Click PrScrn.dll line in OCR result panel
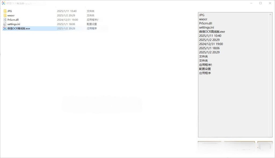This screenshot has height=158, width=275. (x=205, y=23)
